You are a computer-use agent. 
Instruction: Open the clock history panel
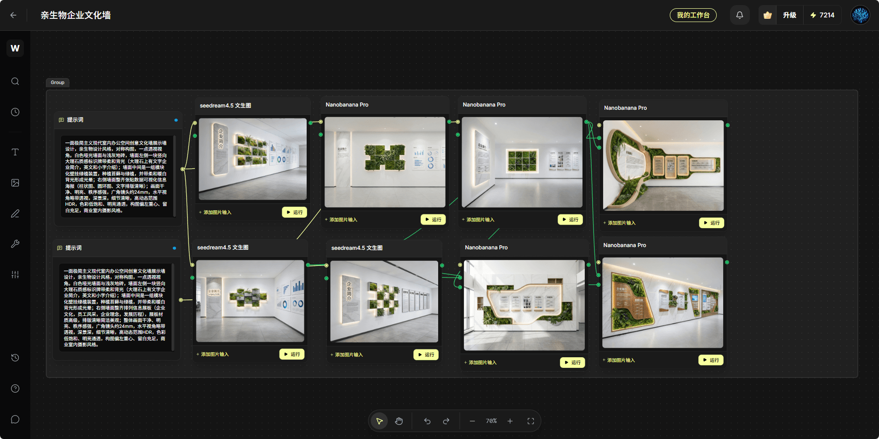point(15,112)
